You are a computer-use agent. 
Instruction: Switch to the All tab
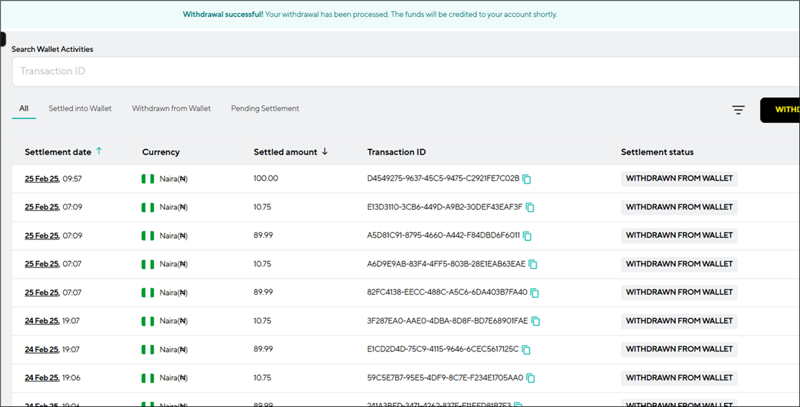point(24,109)
